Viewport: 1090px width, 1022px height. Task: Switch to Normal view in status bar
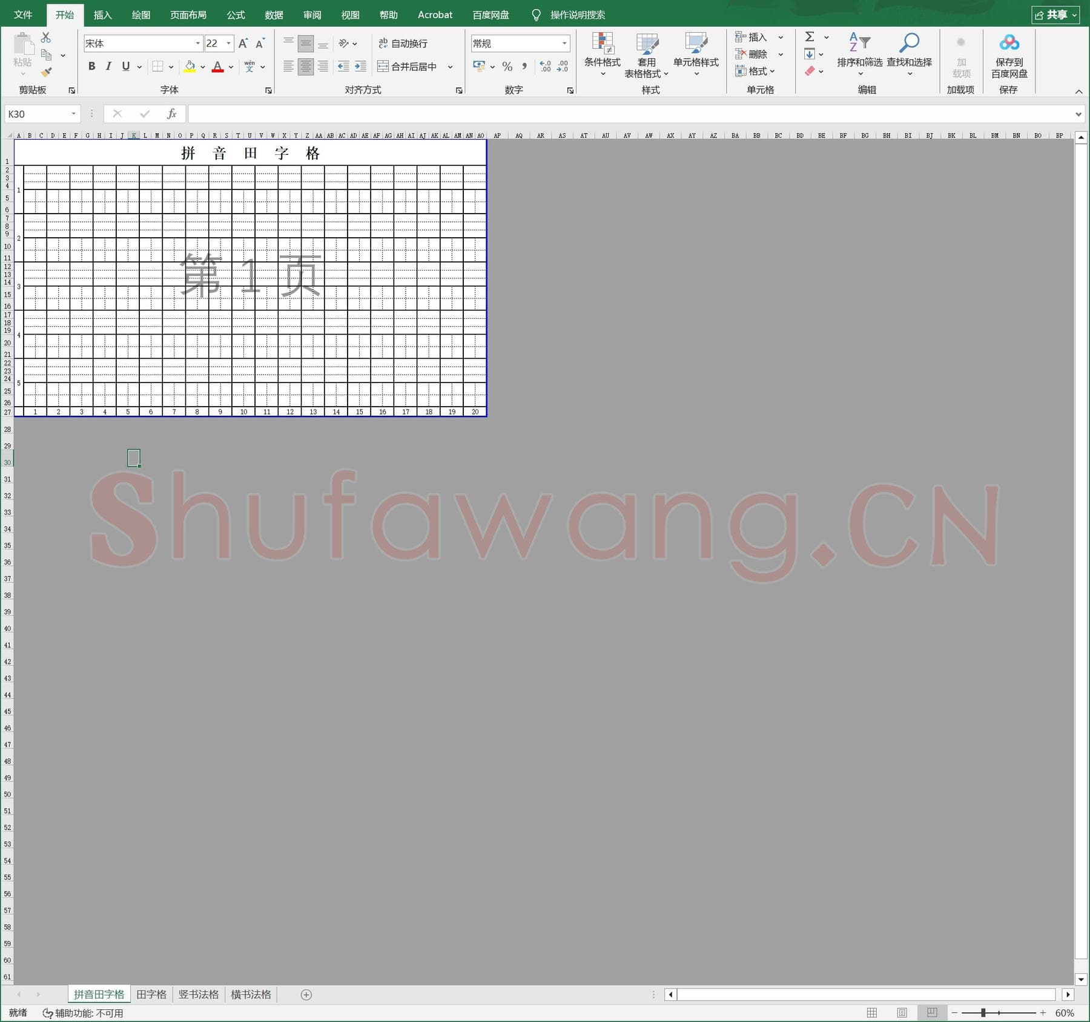pos(872,1013)
